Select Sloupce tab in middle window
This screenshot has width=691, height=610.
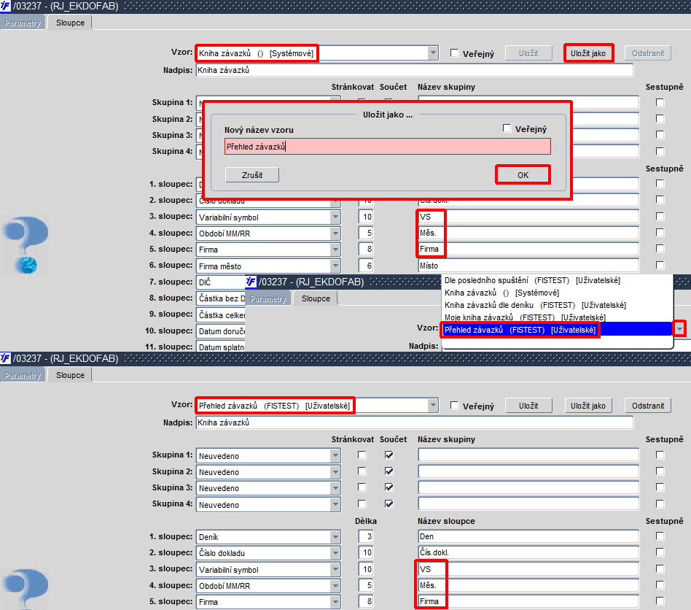(x=316, y=298)
